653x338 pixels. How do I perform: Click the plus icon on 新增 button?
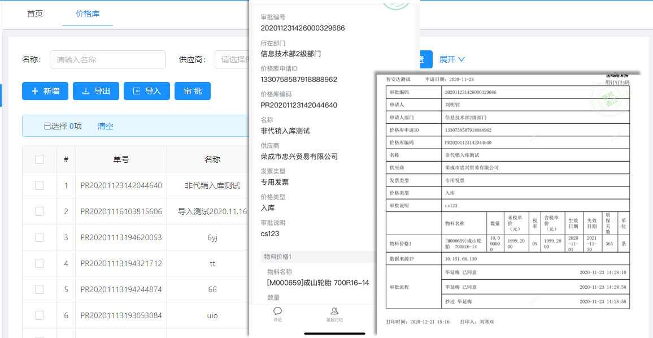coord(35,91)
